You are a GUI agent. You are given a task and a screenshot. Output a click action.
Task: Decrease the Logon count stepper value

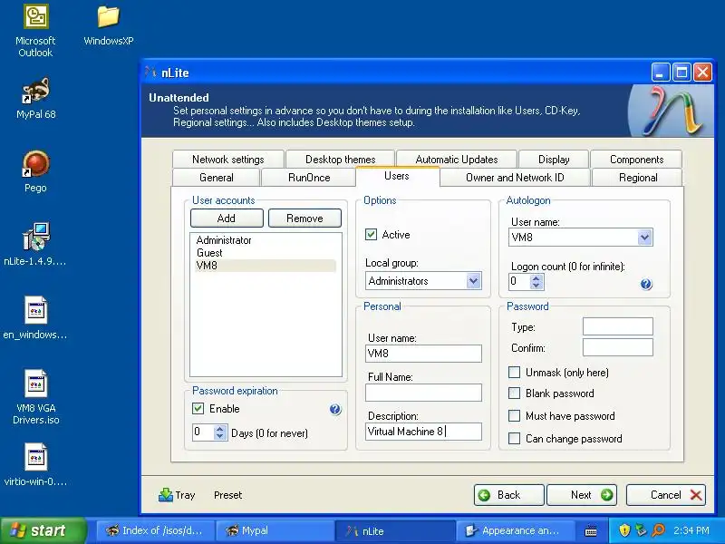coord(536,286)
